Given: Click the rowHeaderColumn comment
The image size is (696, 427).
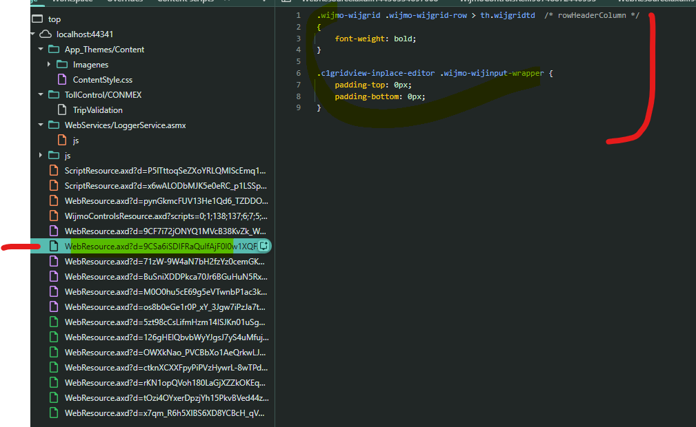Looking at the screenshot, I should point(592,16).
